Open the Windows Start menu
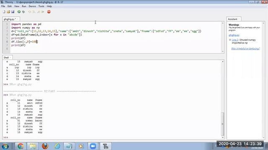The height and width of the screenshot is (150, 268). coord(5,146)
